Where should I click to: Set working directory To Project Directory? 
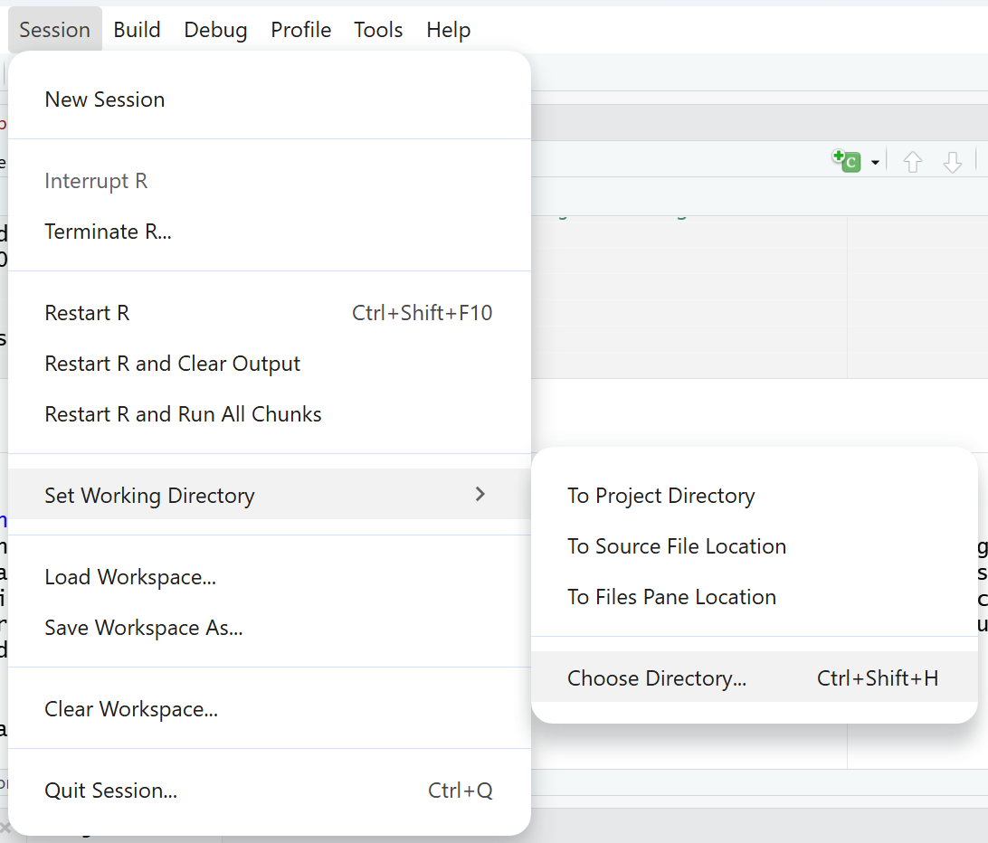pos(660,496)
